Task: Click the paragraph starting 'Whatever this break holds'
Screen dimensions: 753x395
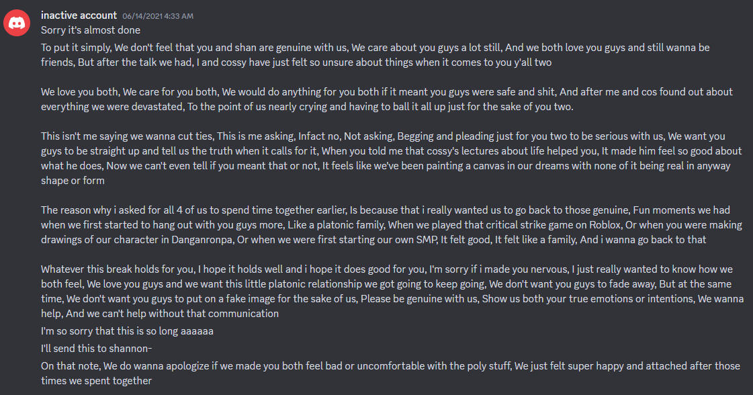Action: tap(392, 291)
